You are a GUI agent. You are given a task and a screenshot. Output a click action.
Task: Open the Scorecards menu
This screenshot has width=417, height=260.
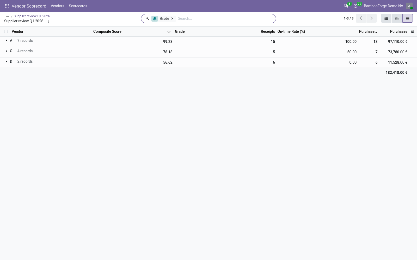coord(78,6)
